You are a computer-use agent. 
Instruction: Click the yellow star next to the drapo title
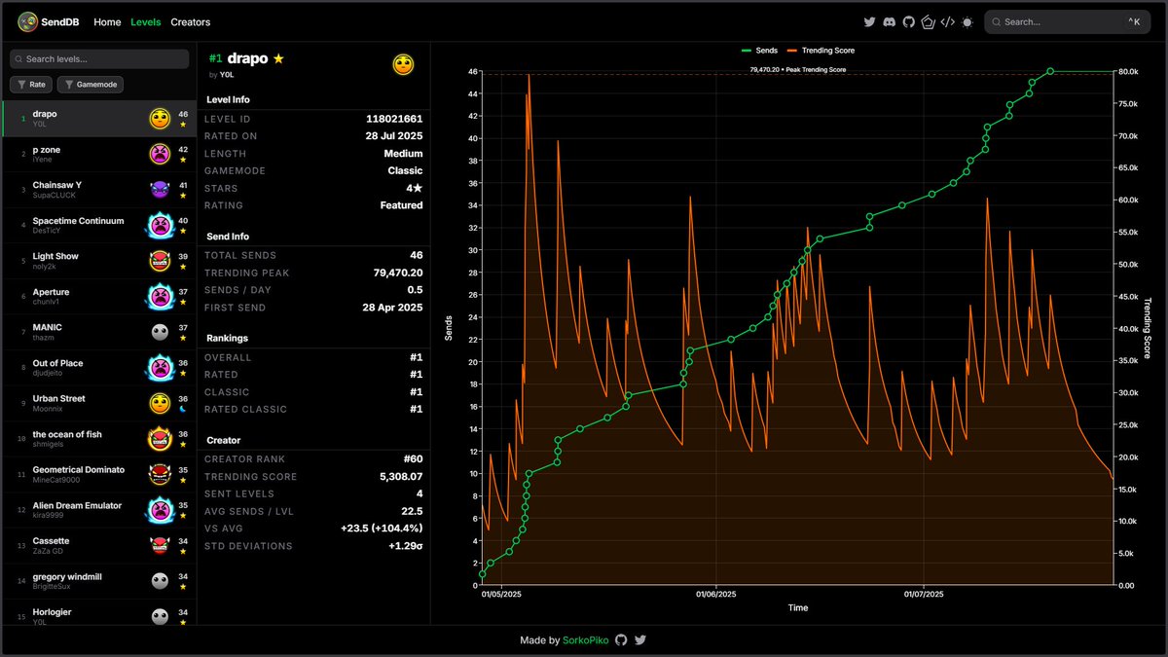278,58
